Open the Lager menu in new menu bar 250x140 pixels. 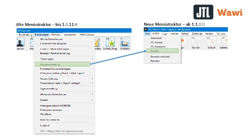[x=165, y=34]
